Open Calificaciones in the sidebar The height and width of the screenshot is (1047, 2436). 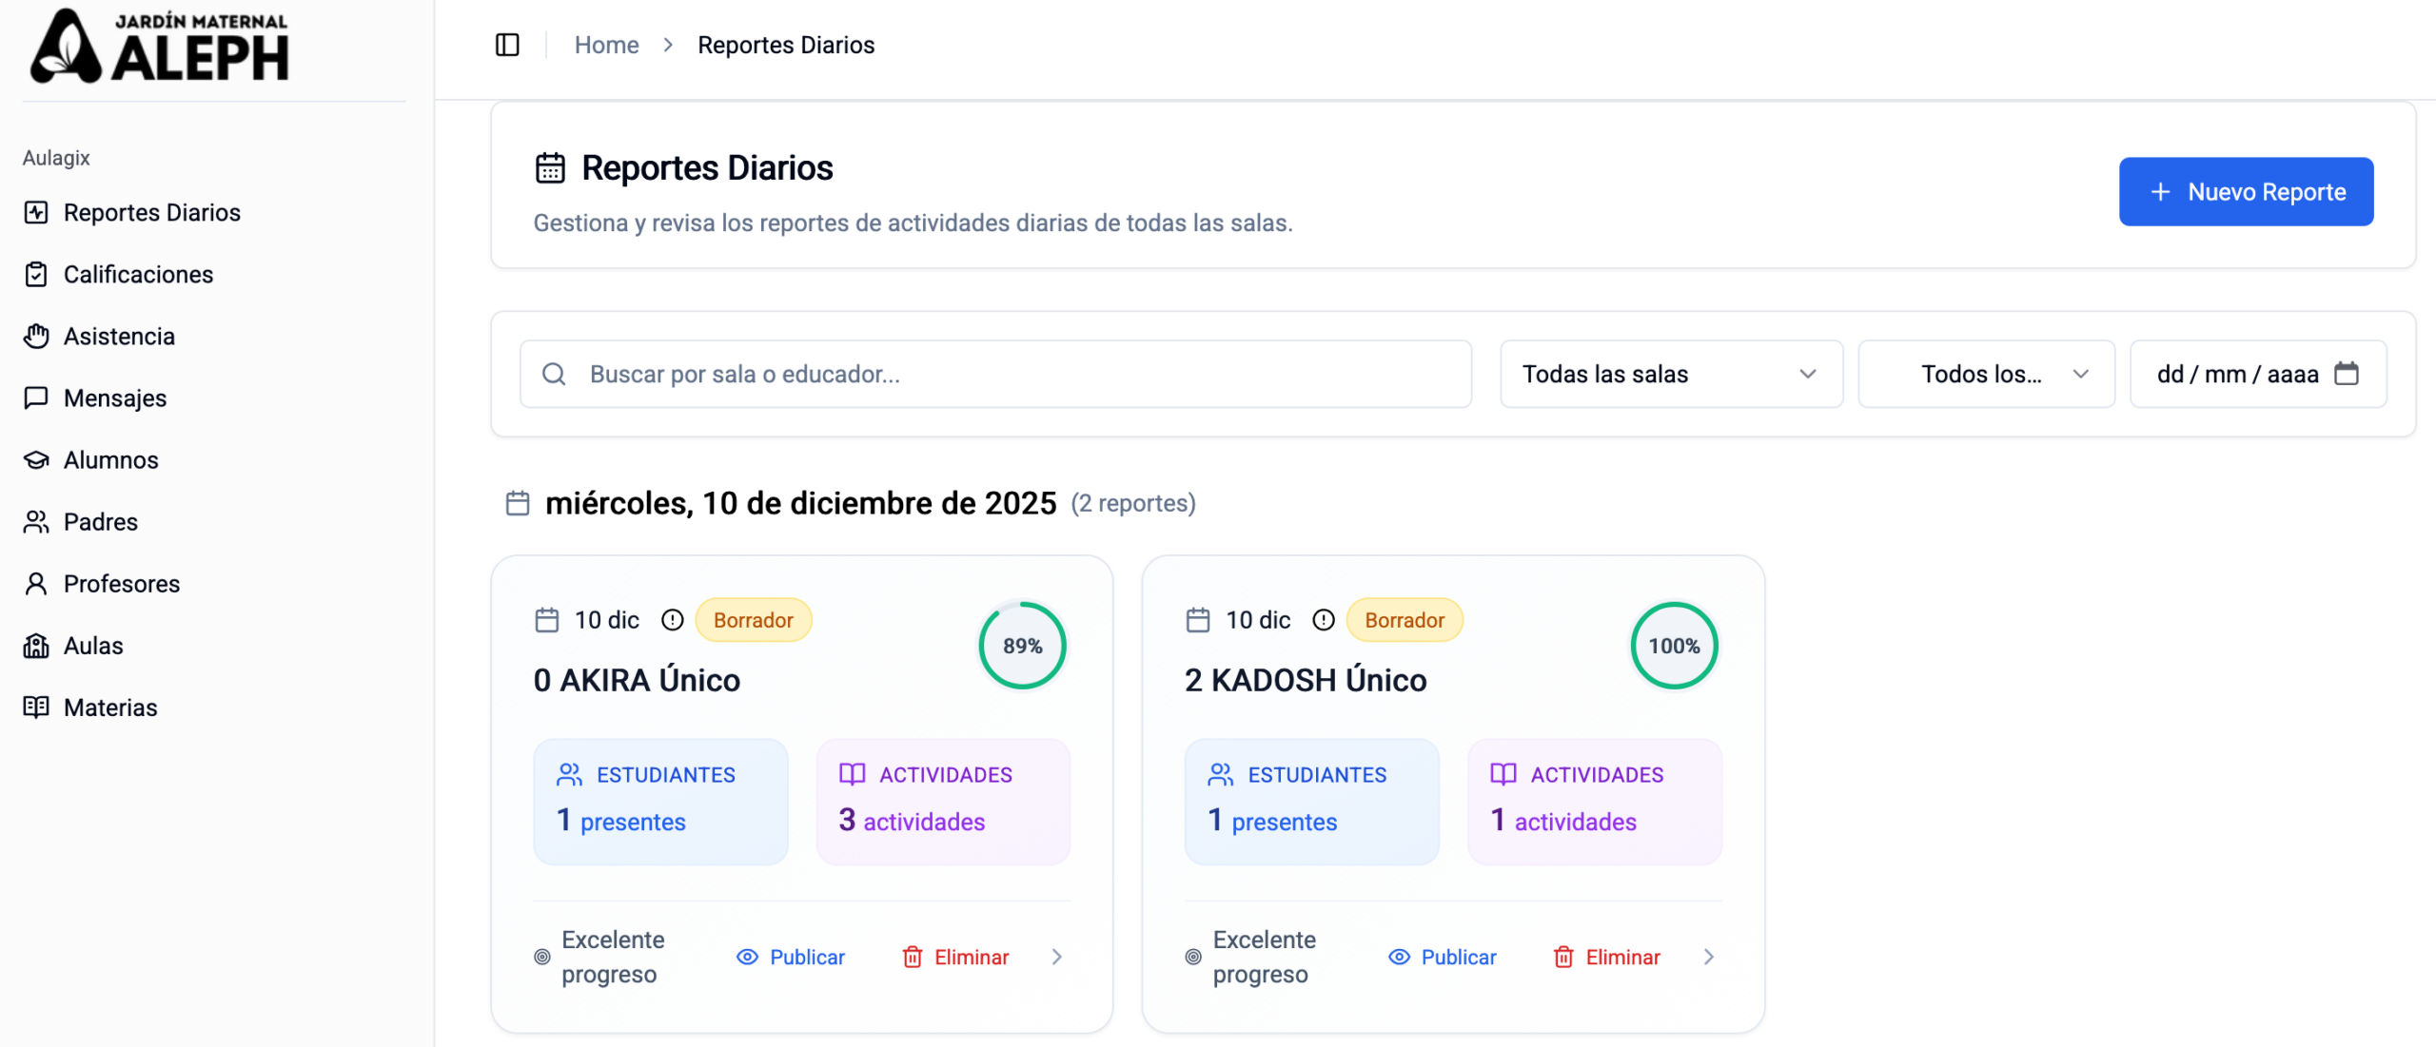click(x=138, y=274)
